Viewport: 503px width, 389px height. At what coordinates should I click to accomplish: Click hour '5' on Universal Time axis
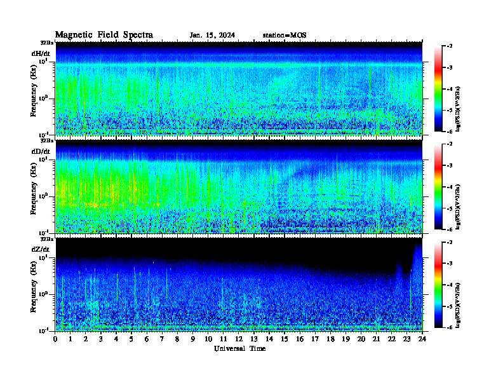pyautogui.click(x=131, y=339)
